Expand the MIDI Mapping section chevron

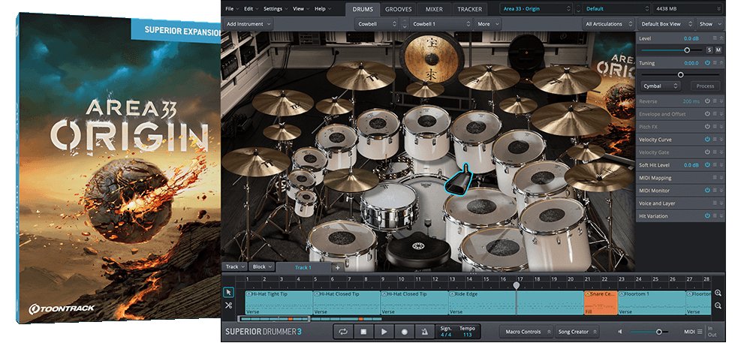[722, 178]
